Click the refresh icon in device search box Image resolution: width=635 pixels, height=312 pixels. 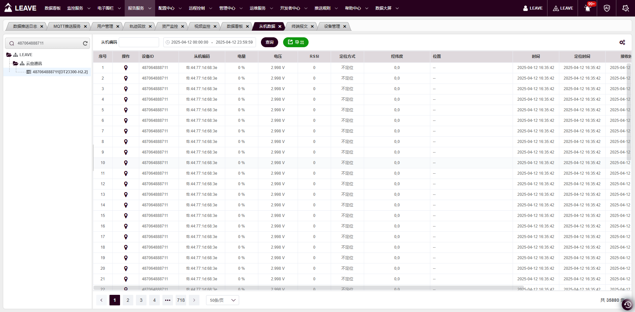pos(85,43)
